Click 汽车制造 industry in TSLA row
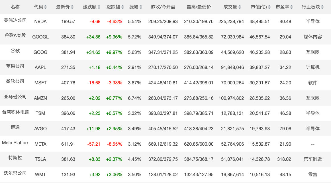 (313, 159)
